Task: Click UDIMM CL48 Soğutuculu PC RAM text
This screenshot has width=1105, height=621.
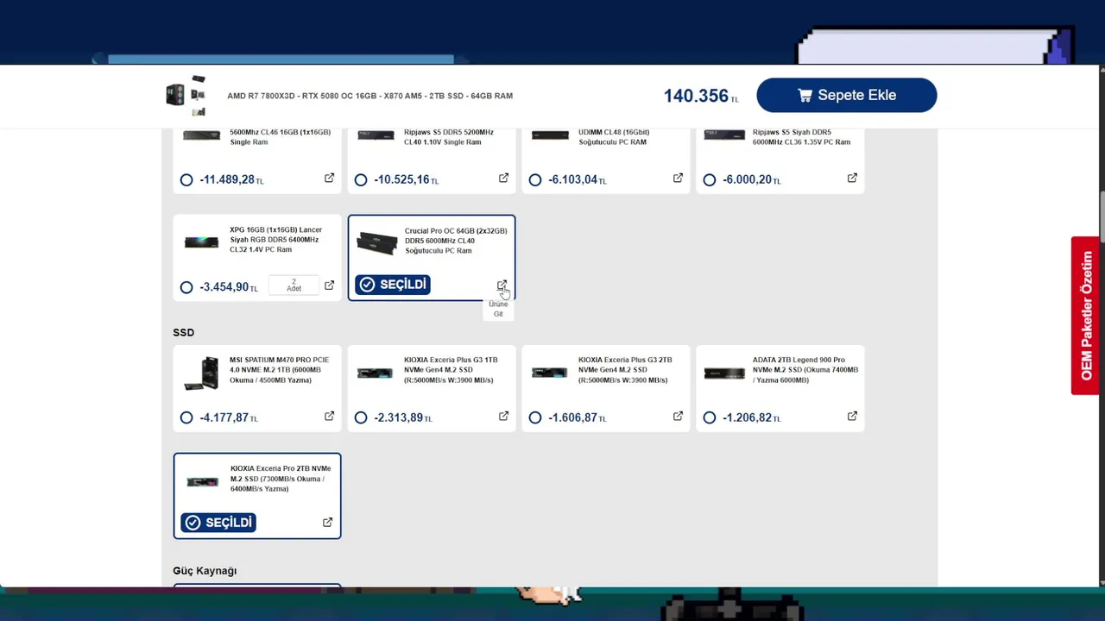Action: [x=614, y=137]
